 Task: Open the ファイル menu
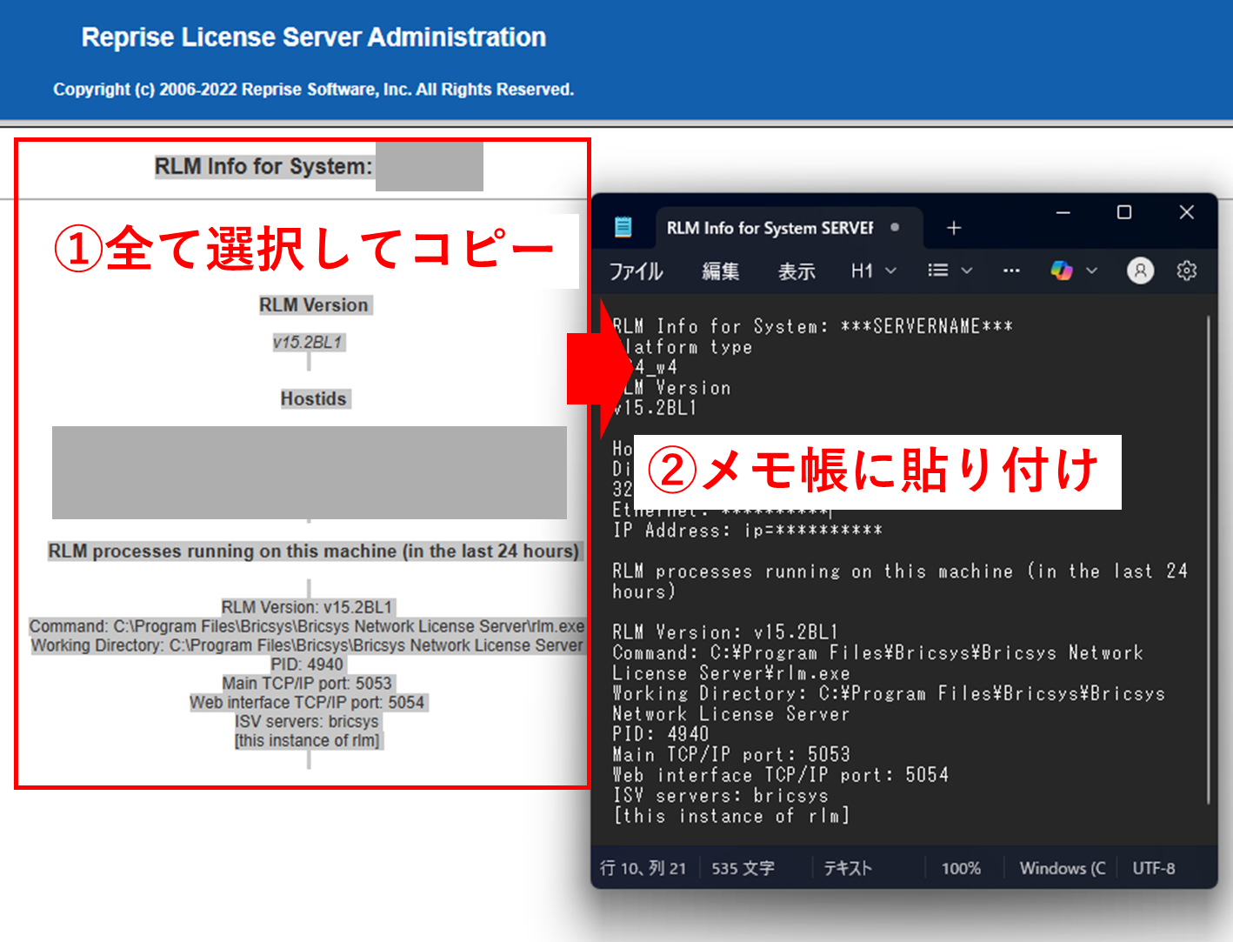(x=636, y=271)
